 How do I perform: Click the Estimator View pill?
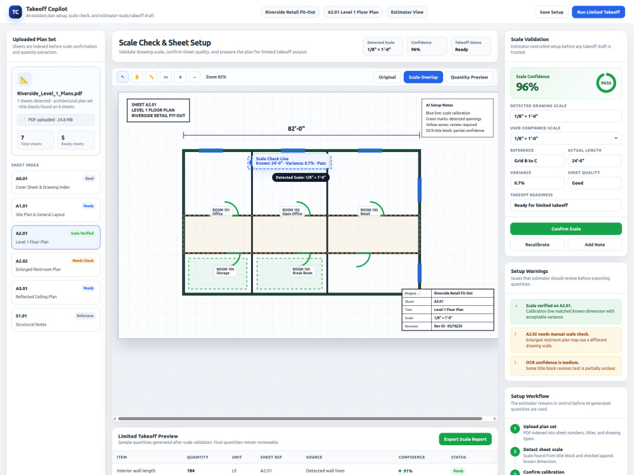click(x=407, y=12)
